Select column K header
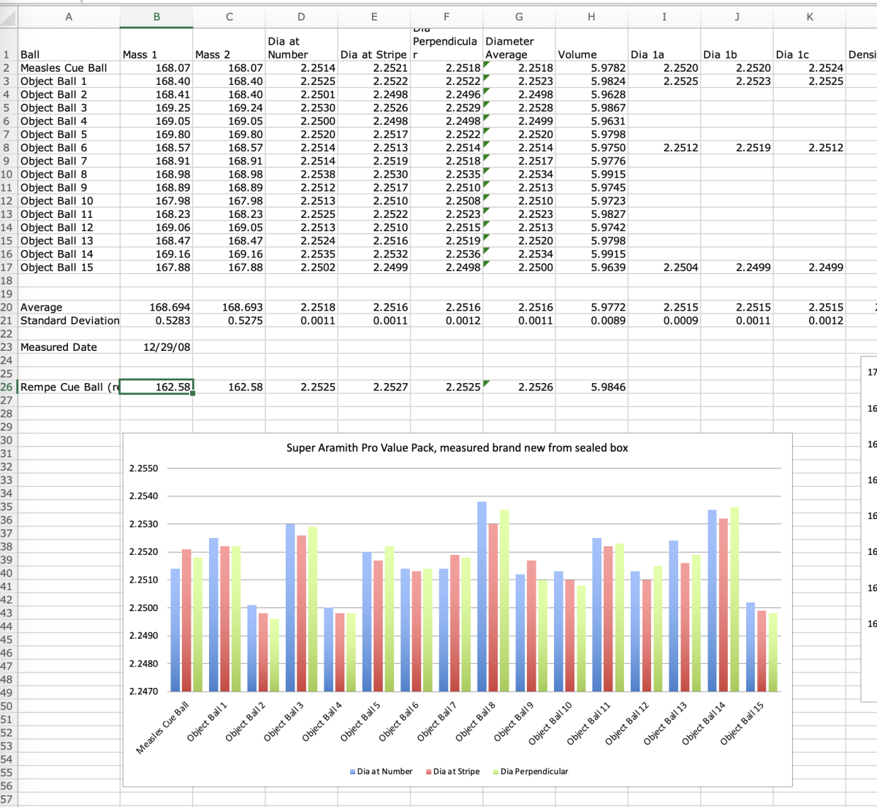 [809, 17]
